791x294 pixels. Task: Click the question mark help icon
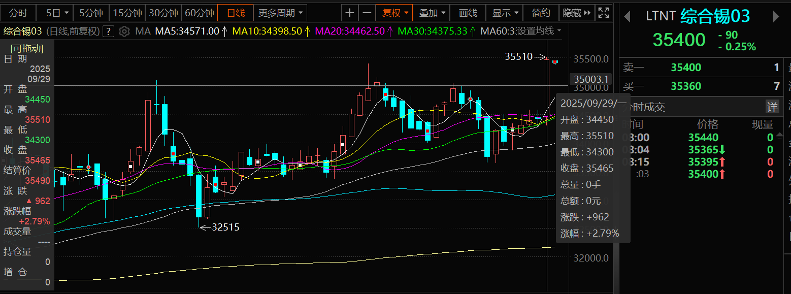[108, 31]
